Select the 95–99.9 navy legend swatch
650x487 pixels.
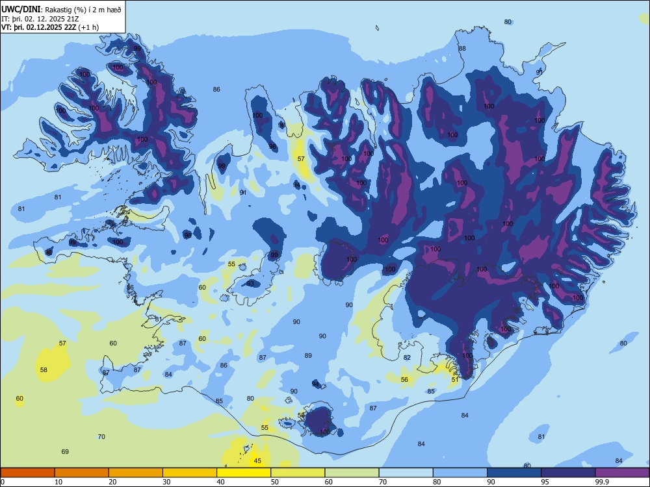click(568, 473)
